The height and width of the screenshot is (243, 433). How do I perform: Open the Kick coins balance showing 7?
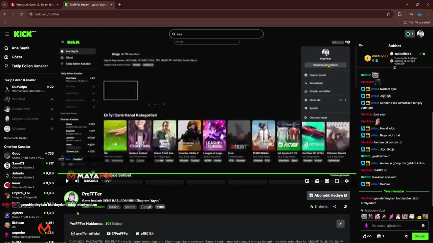(x=410, y=34)
